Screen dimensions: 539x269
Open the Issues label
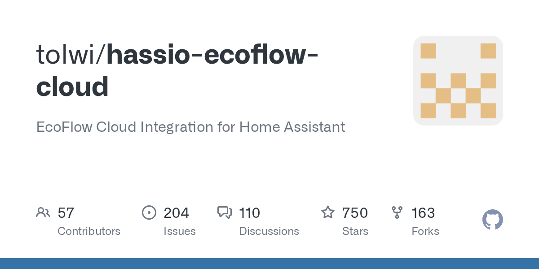pyautogui.click(x=180, y=231)
